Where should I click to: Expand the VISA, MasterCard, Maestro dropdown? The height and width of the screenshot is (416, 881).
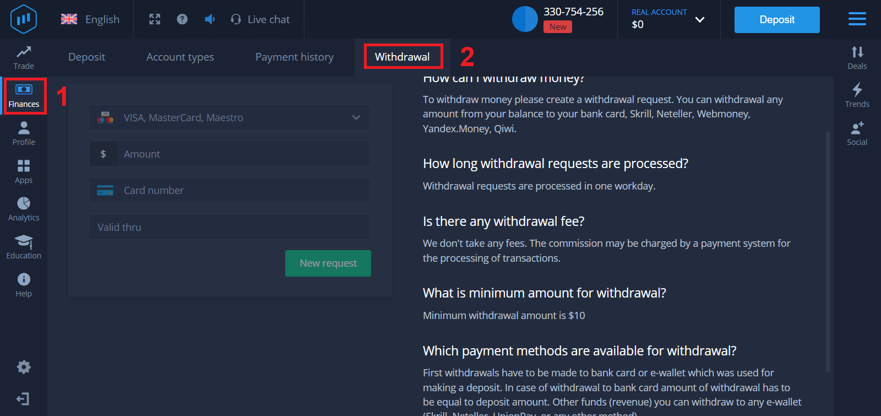[230, 117]
